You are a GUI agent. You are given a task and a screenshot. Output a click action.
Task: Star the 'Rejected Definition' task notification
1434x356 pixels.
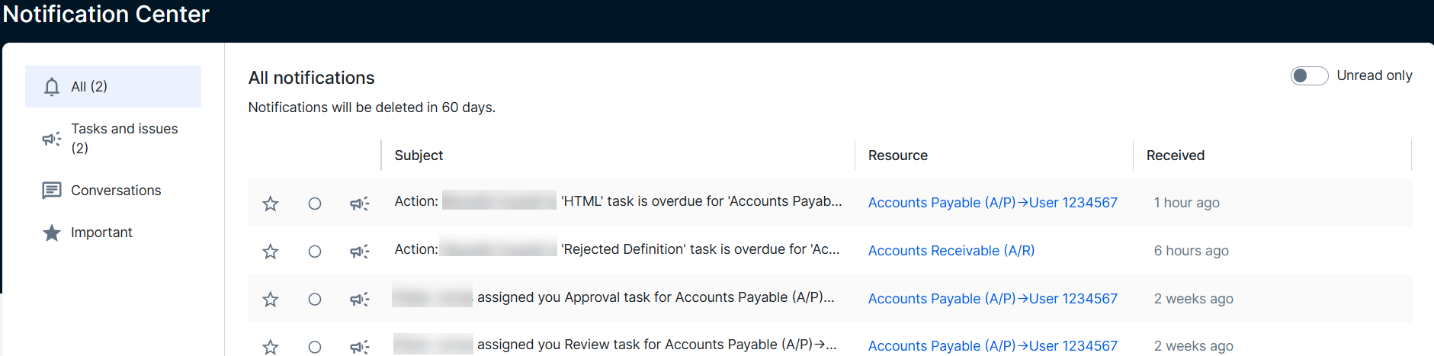(270, 252)
